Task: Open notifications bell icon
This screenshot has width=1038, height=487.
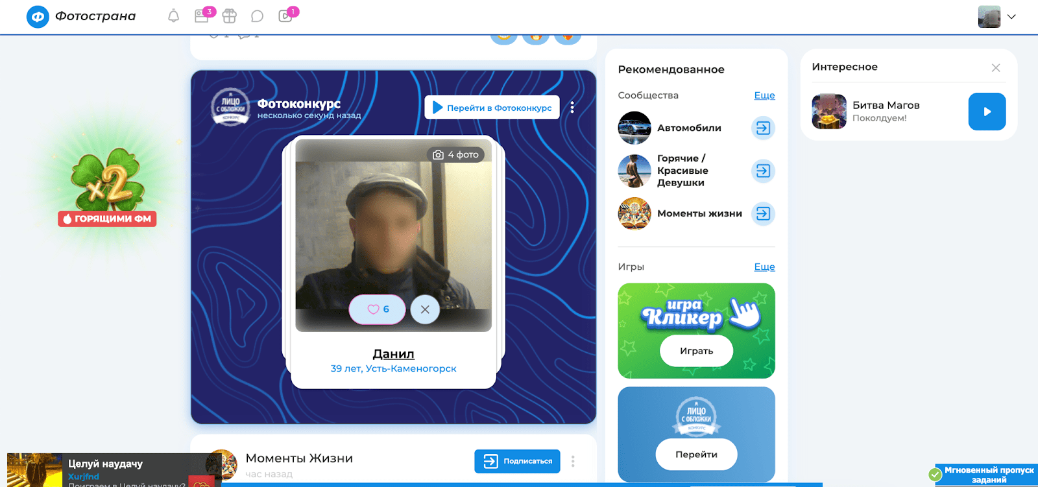Action: (x=173, y=16)
